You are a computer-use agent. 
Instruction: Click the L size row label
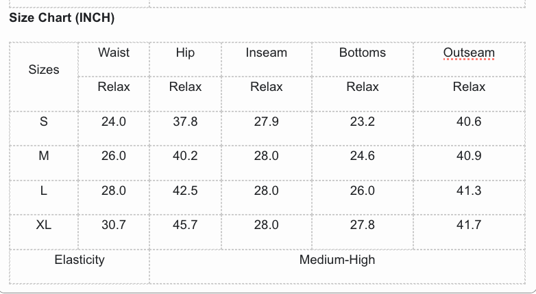44,191
